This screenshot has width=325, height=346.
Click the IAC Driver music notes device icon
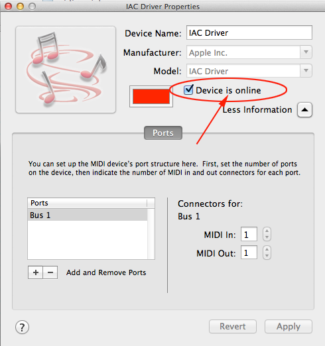click(66, 70)
